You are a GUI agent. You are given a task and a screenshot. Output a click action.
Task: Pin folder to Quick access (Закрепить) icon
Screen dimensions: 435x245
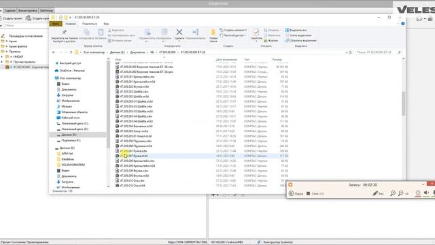(64, 32)
